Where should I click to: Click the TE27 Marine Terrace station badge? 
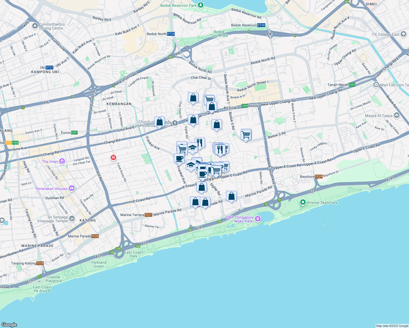pos(148,215)
